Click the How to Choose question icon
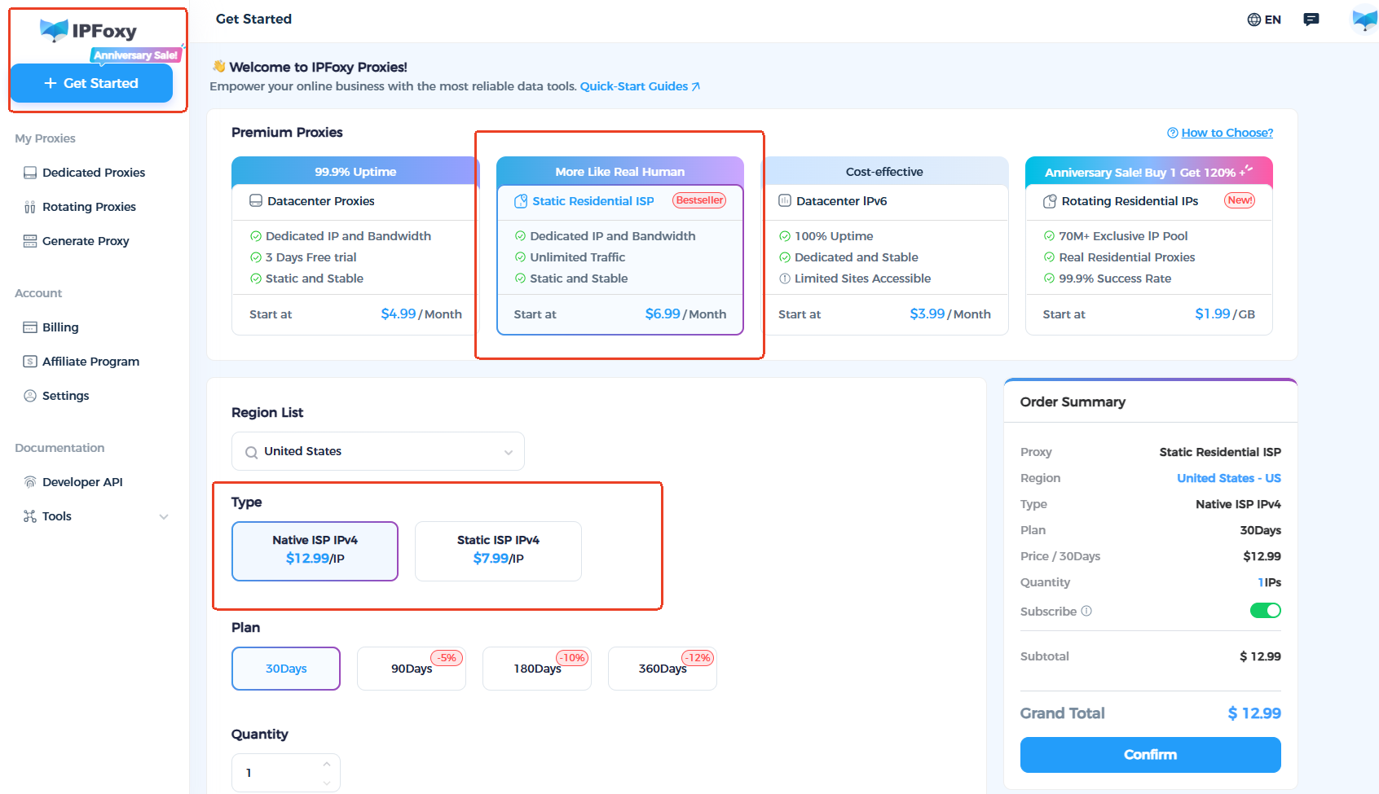1379x794 pixels. pyautogui.click(x=1173, y=133)
